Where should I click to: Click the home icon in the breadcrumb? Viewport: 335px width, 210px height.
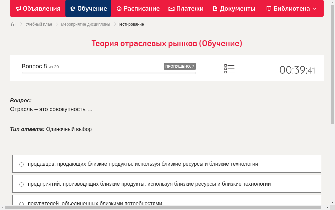[x=13, y=24]
